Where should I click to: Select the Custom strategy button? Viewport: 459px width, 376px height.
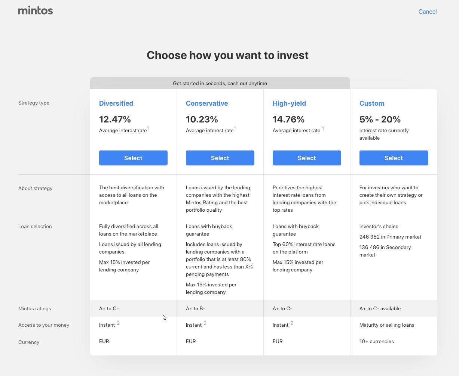tap(394, 158)
